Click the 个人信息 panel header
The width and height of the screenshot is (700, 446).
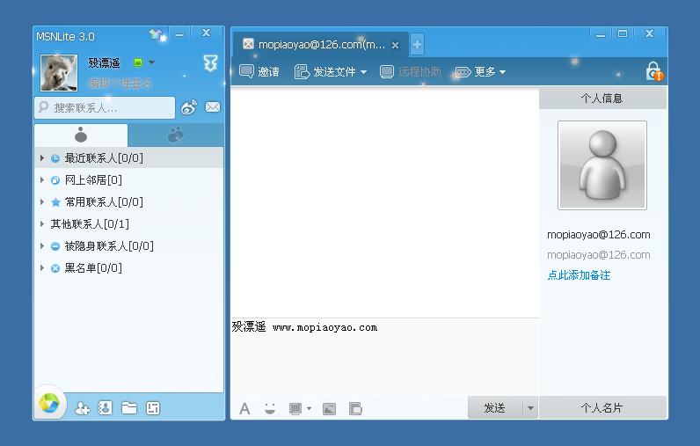point(602,99)
